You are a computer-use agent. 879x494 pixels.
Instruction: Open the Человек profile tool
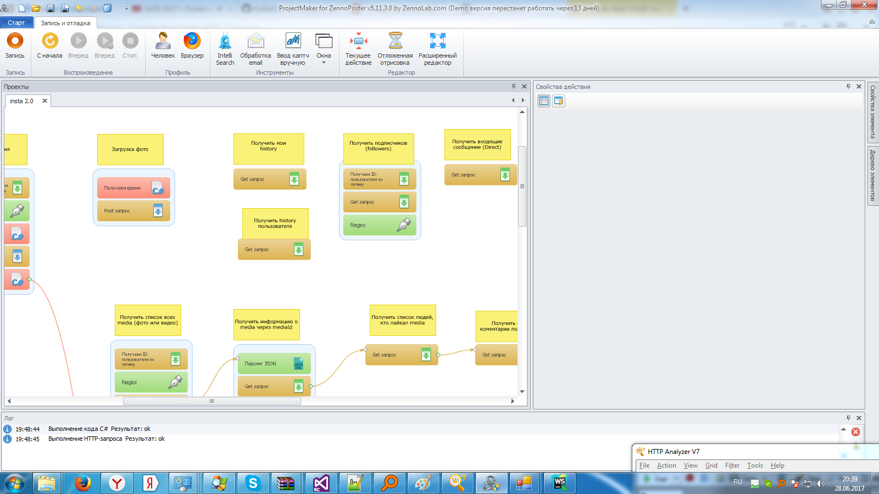163,46
